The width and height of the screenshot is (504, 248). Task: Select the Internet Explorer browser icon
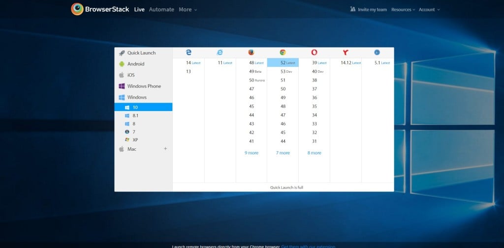pos(220,53)
